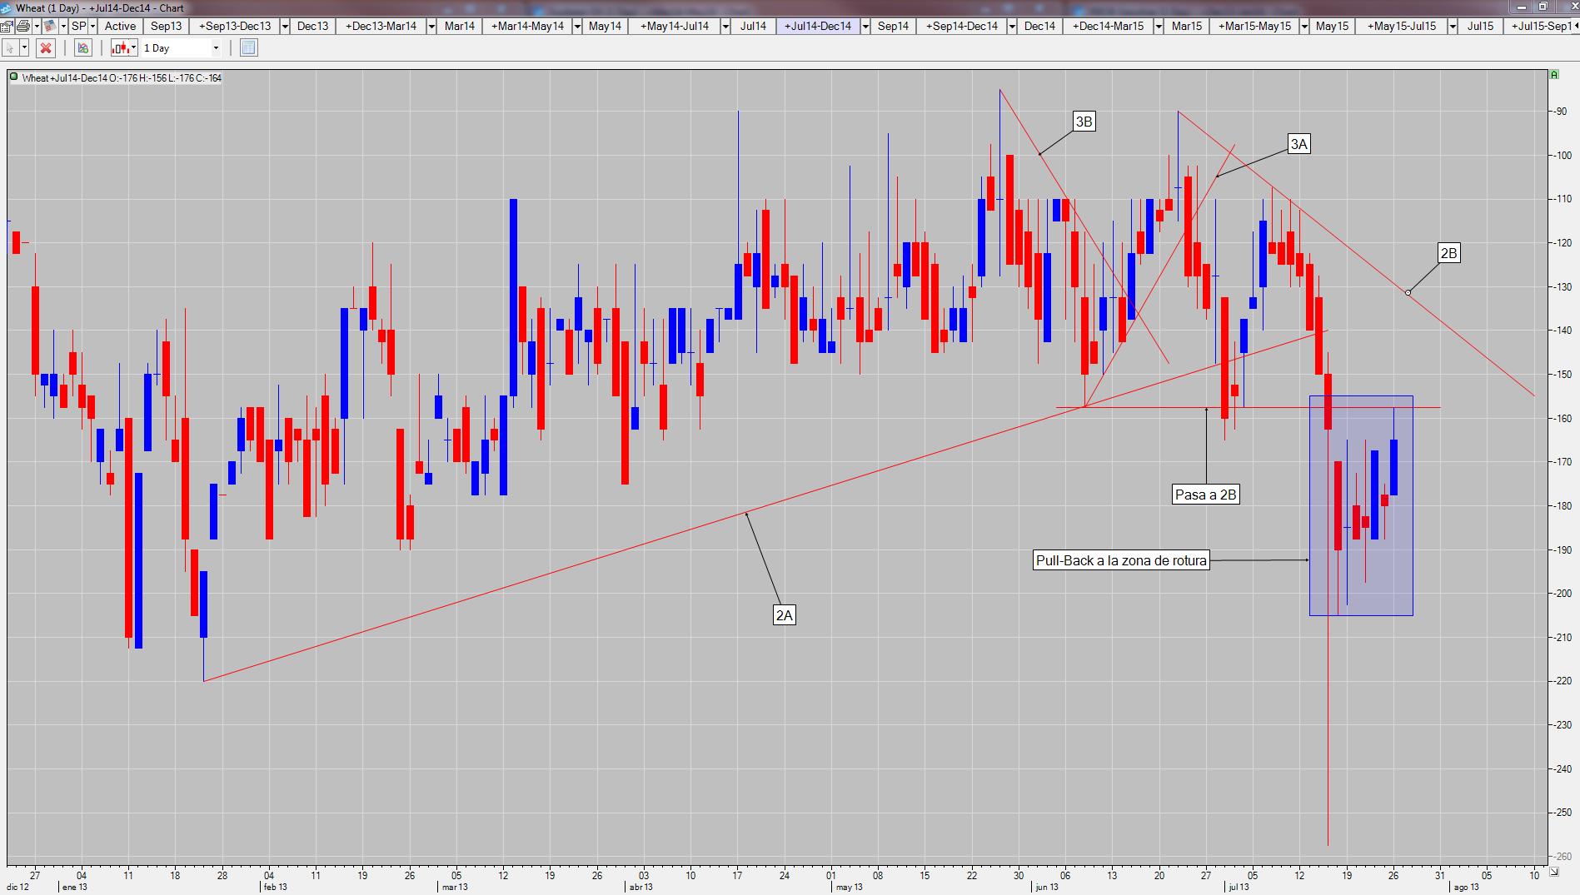Viewport: 1580px width, 895px height.
Task: Click the Mar15 contract button
Action: tap(1186, 26)
